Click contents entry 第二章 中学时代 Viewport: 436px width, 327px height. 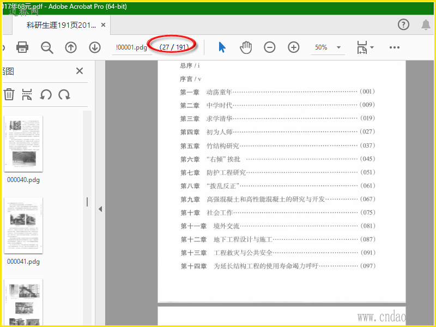click(277, 105)
